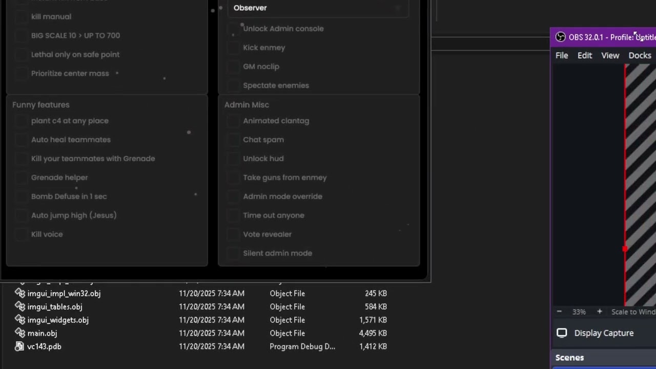Open the OBS Docks menu

pos(640,55)
